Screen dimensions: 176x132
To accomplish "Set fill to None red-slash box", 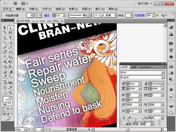I will (x=11, y=109).
